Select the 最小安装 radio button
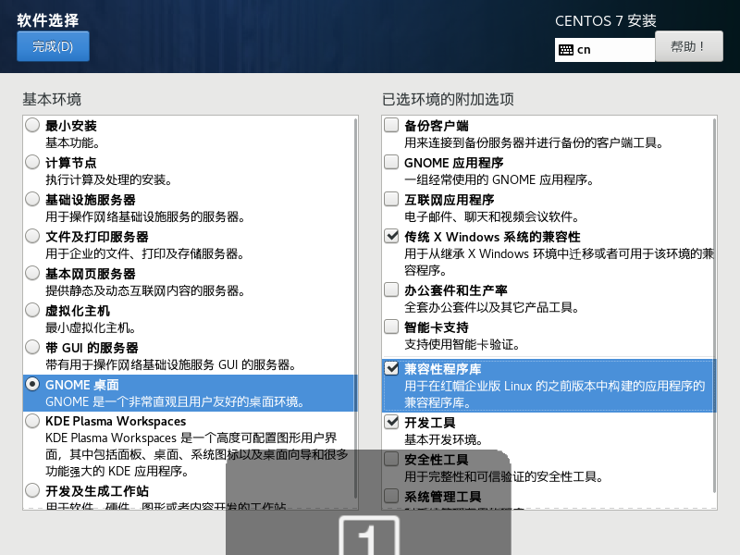The image size is (740, 555). [33, 125]
